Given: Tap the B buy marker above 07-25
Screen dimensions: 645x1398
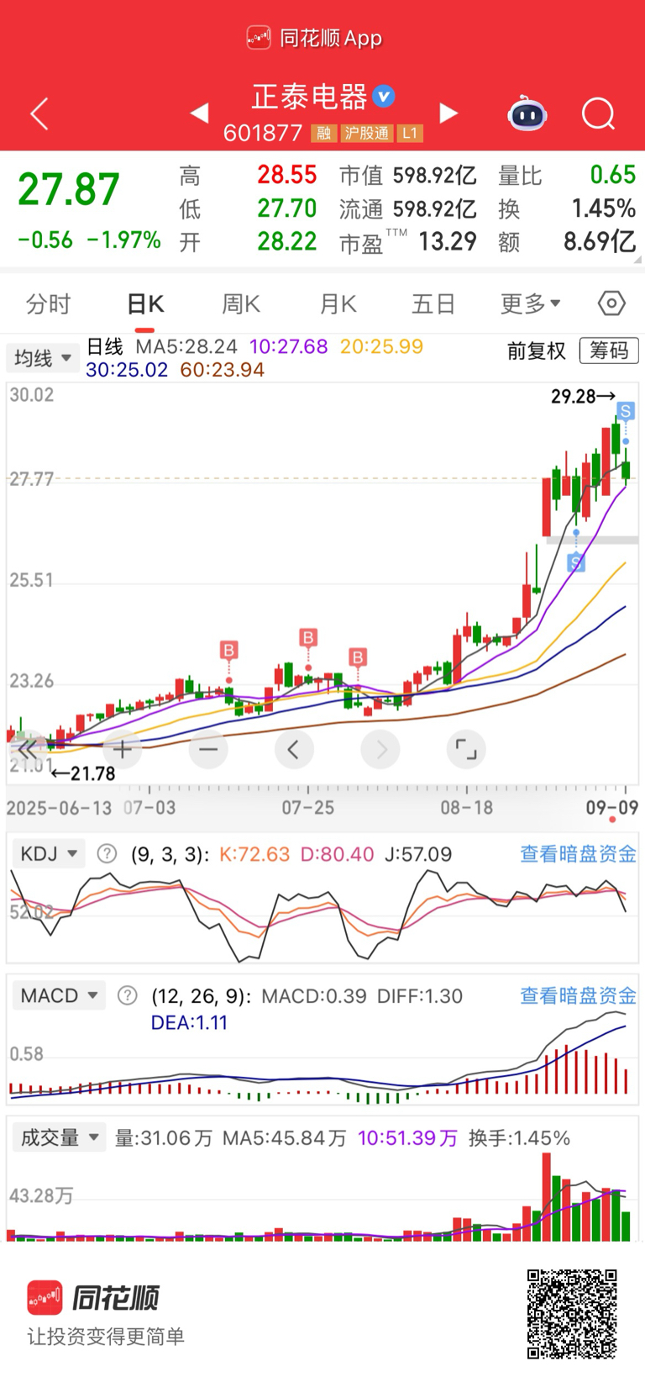Looking at the screenshot, I should pyautogui.click(x=308, y=638).
